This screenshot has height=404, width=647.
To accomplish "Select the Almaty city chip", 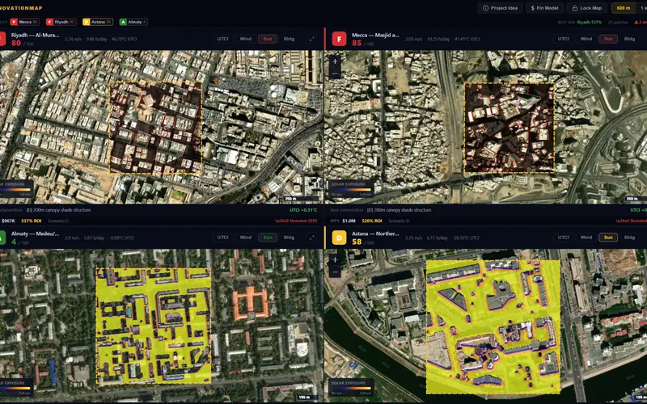I will coord(133,22).
